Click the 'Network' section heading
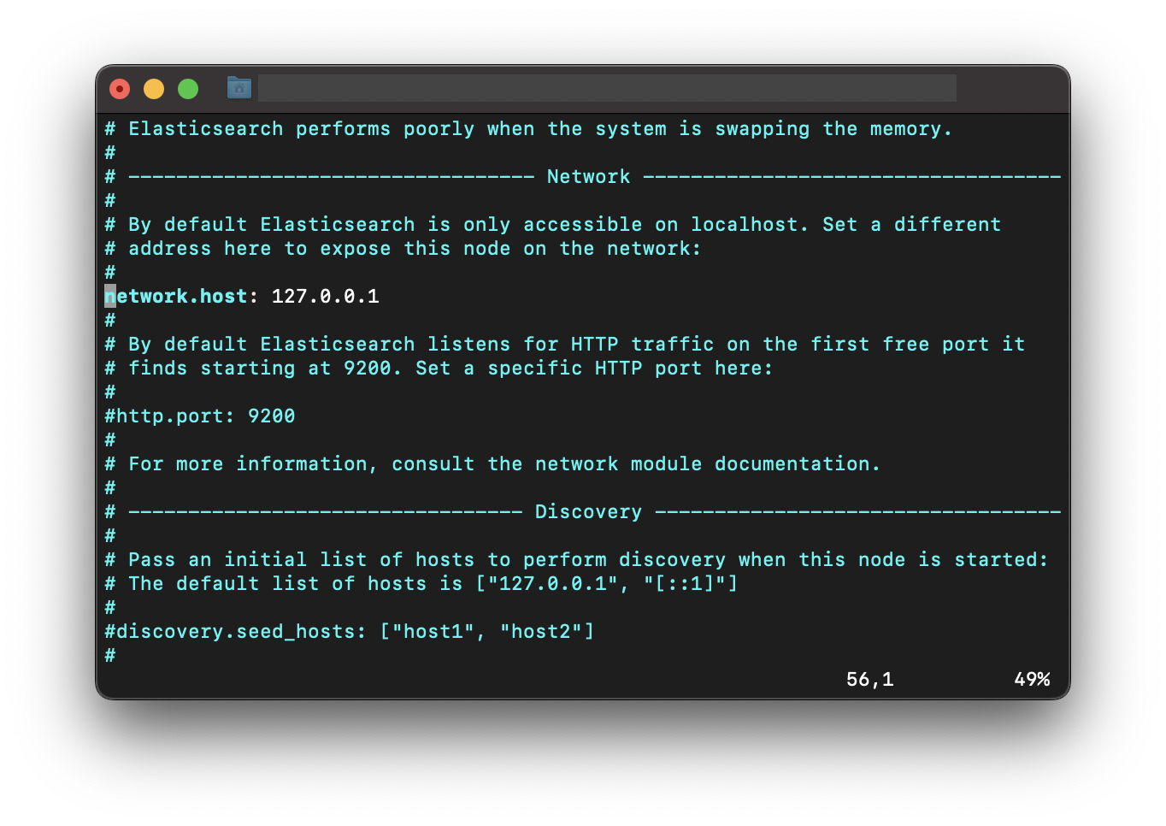This screenshot has width=1166, height=826. tap(588, 177)
